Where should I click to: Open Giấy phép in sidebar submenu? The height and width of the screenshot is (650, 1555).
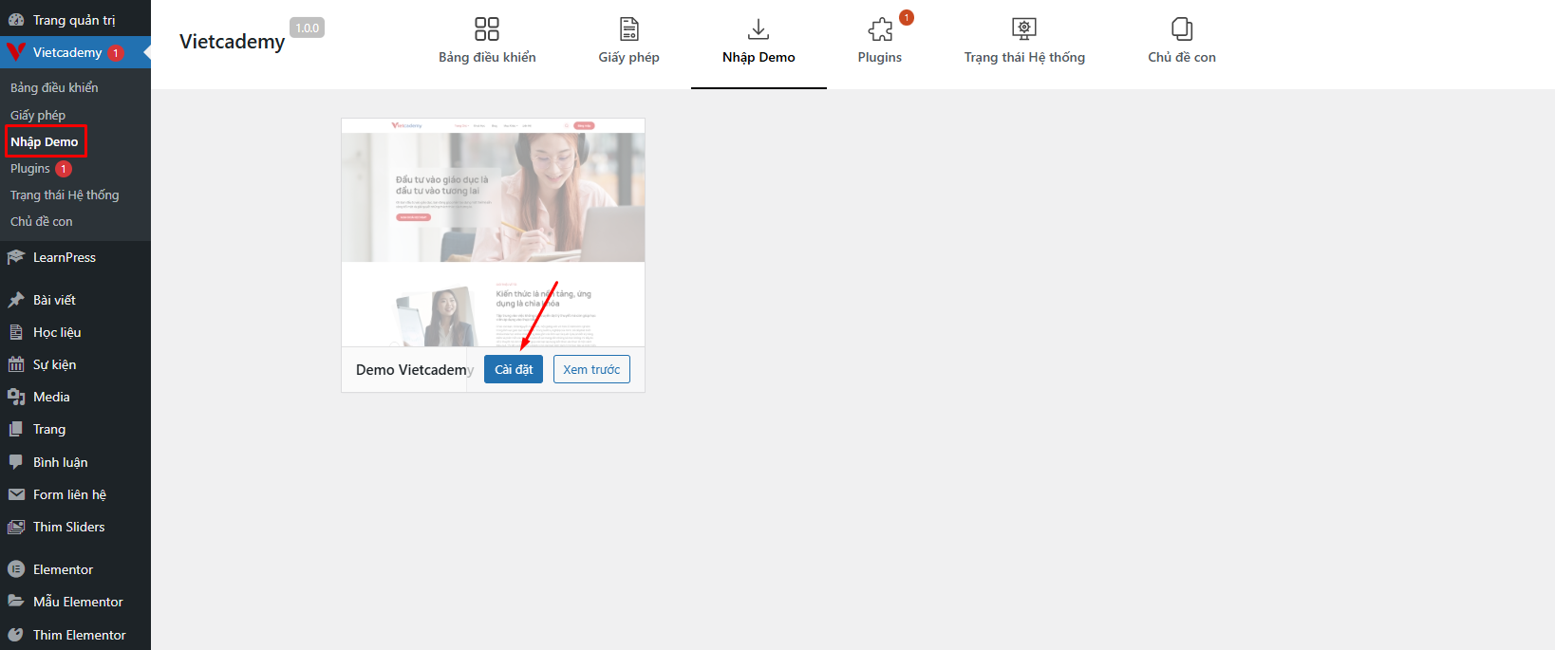tap(38, 115)
